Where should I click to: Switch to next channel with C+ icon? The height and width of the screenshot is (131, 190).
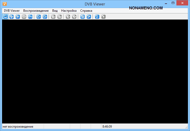click(45, 17)
